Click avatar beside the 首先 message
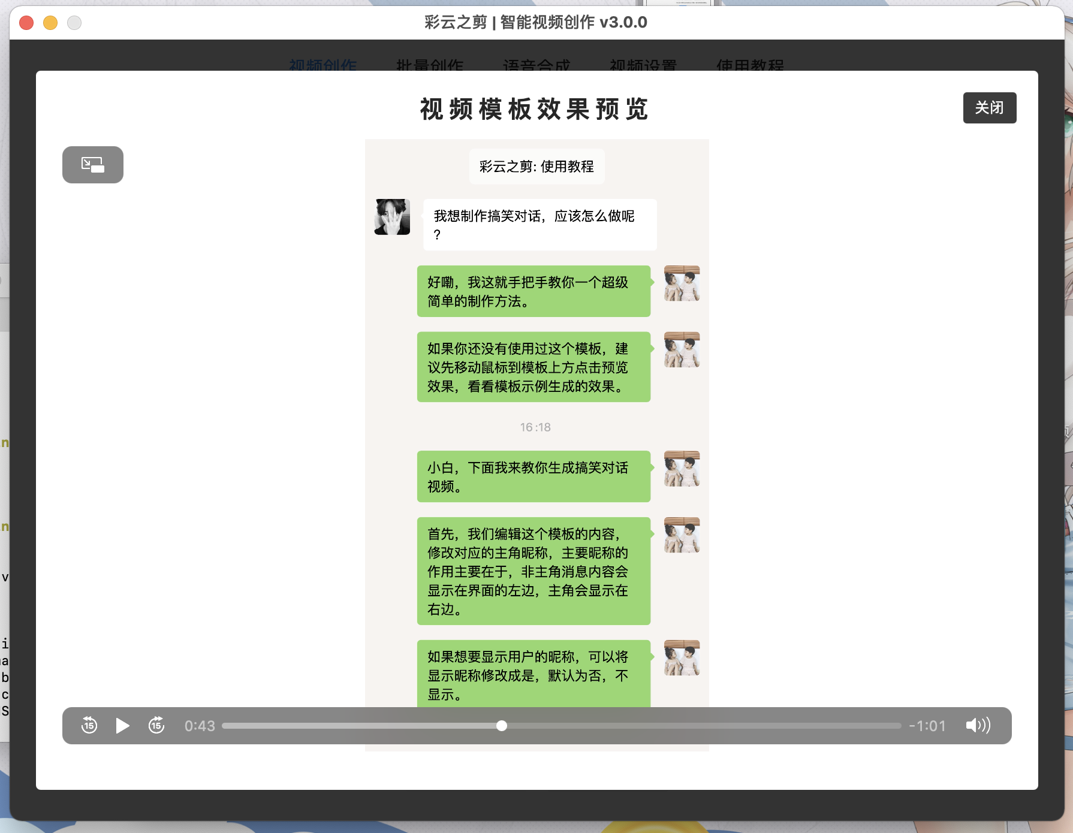This screenshot has height=833, width=1073. (682, 535)
